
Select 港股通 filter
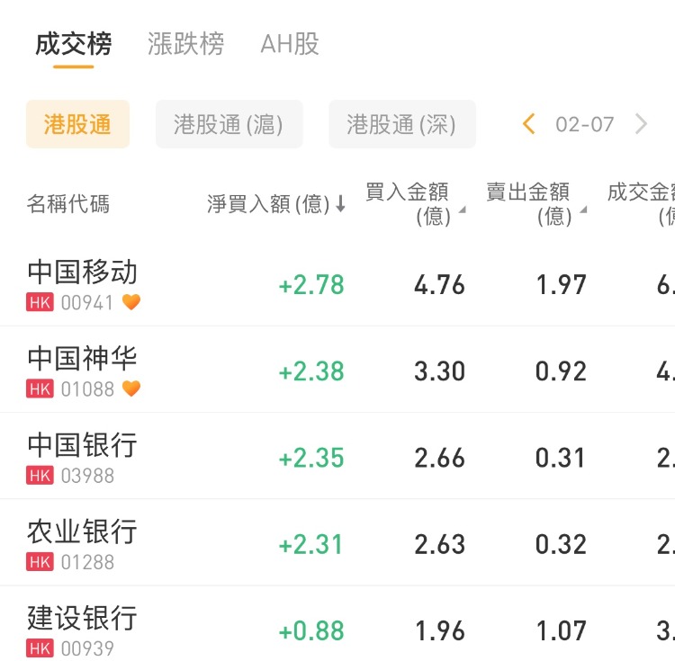coord(77,124)
